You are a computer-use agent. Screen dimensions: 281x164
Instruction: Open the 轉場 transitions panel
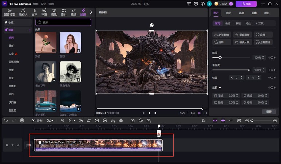click(73, 12)
